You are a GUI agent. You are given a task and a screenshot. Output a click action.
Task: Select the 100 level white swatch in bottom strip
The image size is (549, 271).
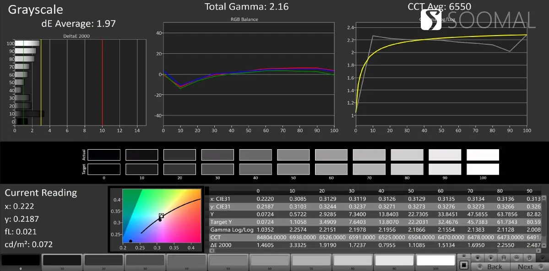click(x=435, y=260)
